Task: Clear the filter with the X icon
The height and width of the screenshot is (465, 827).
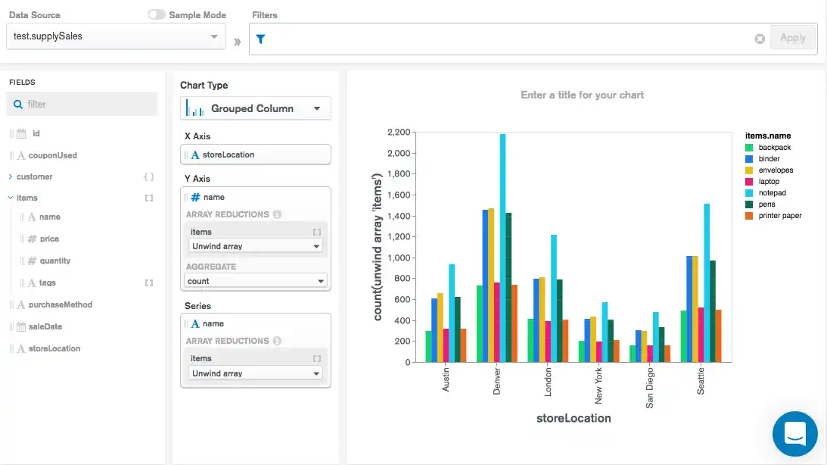Action: point(760,39)
